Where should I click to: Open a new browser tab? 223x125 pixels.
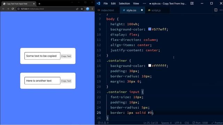click(x=39, y=4)
